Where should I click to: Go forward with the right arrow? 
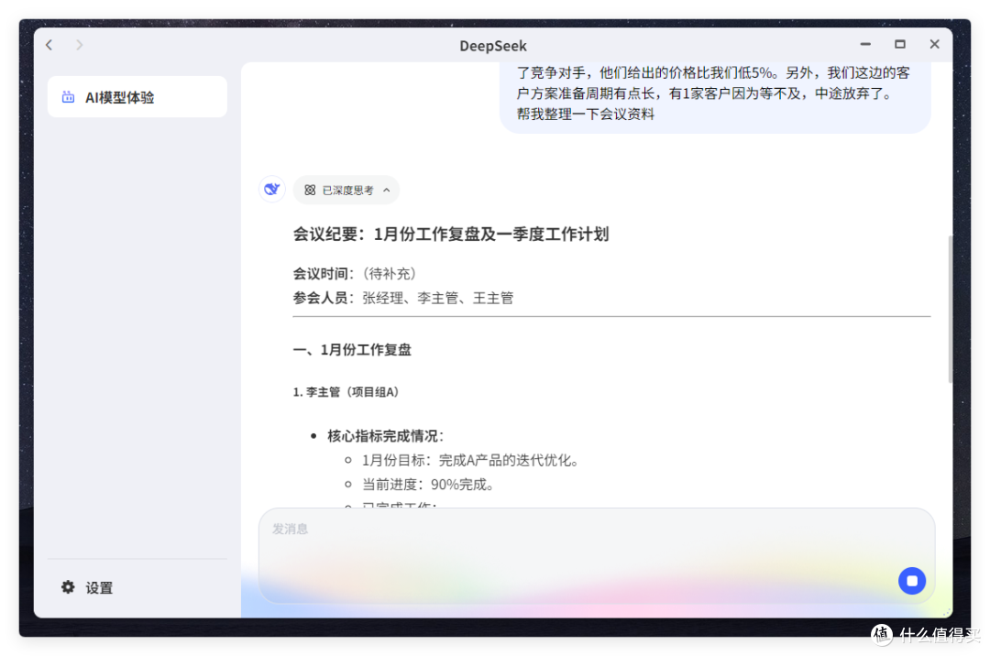click(x=80, y=45)
